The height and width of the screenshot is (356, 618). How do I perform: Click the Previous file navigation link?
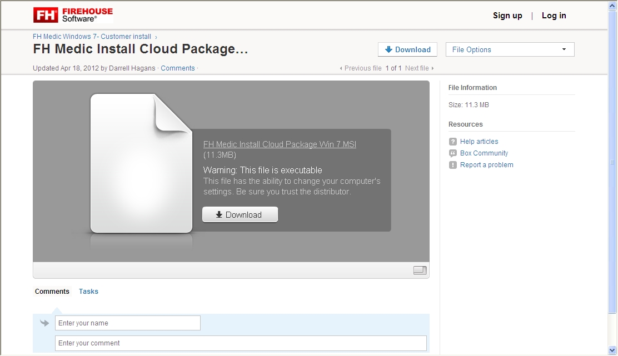pyautogui.click(x=361, y=68)
